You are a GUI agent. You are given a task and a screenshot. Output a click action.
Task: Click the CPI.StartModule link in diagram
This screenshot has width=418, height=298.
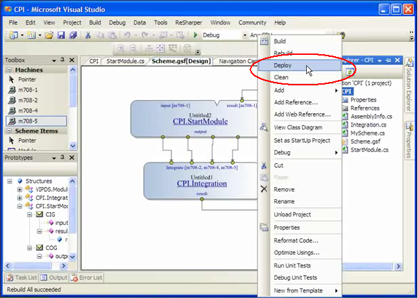pos(201,121)
